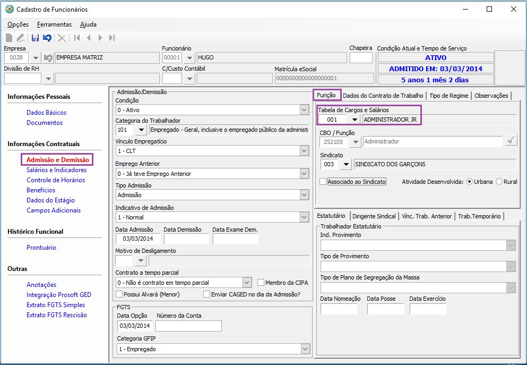The width and height of the screenshot is (527, 365).
Task: Enable the Membro da CIPA checkbox
Action: coord(261,283)
